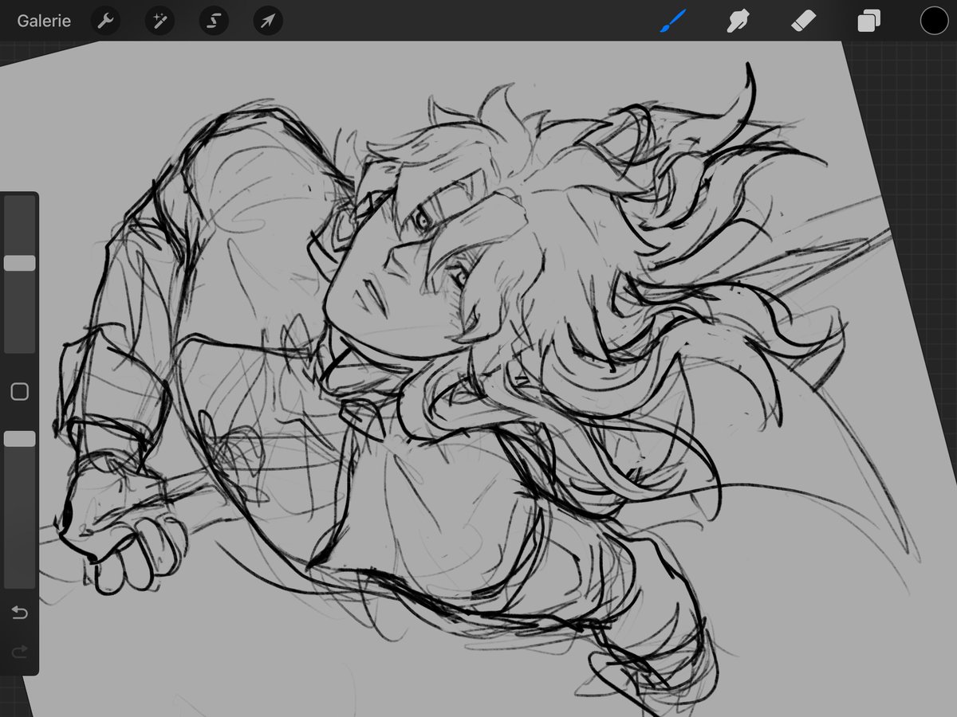Select the Eraser tool
Screen dimensions: 957x717
803,22
